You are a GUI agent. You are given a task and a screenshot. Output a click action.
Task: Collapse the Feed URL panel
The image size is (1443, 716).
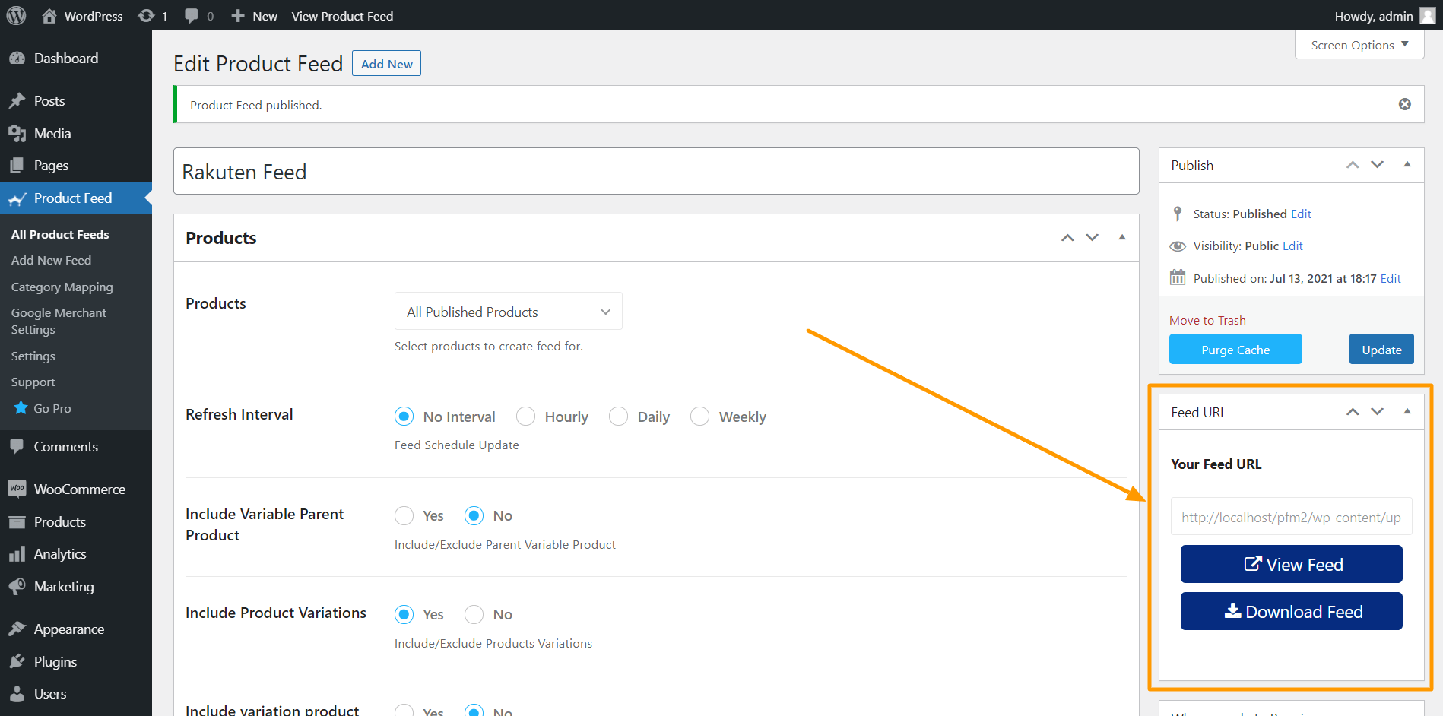(x=1407, y=412)
